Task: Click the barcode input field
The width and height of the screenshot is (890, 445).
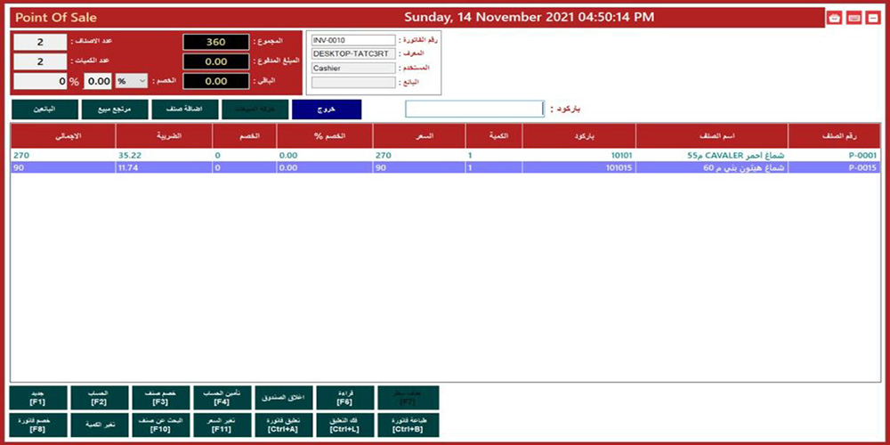Action: pyautogui.click(x=473, y=109)
